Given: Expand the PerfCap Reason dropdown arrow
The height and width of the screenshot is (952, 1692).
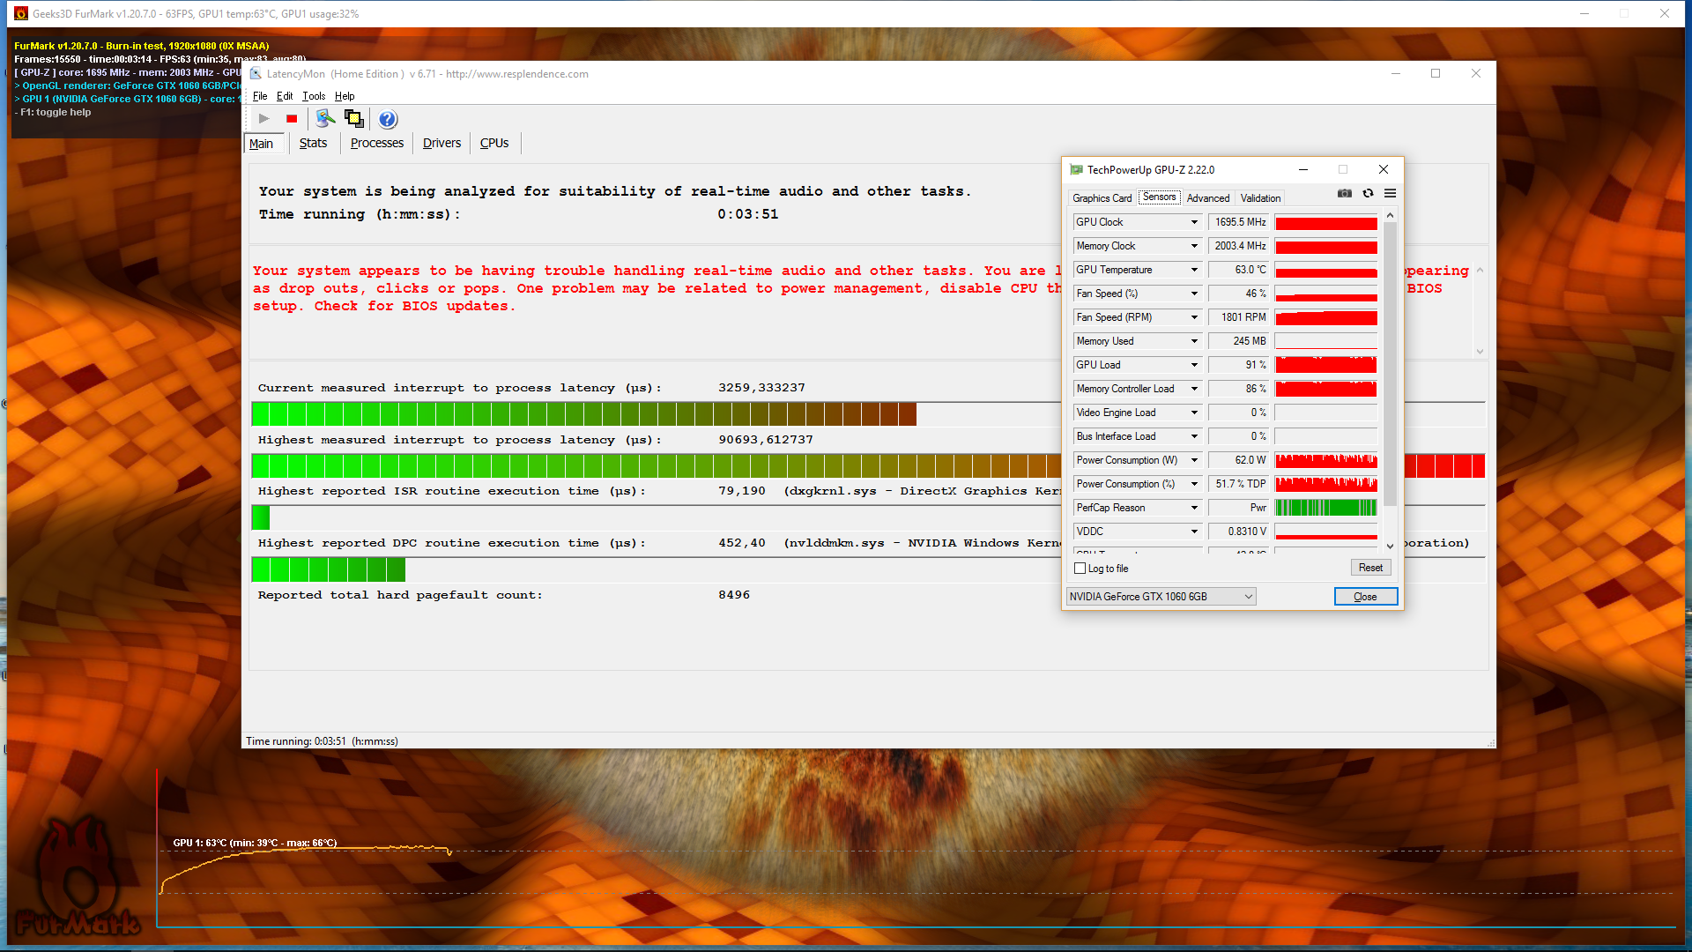Looking at the screenshot, I should click(1194, 508).
